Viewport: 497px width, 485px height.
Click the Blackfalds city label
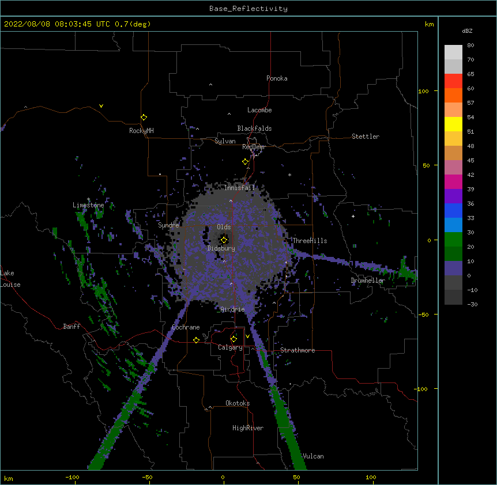254,128
